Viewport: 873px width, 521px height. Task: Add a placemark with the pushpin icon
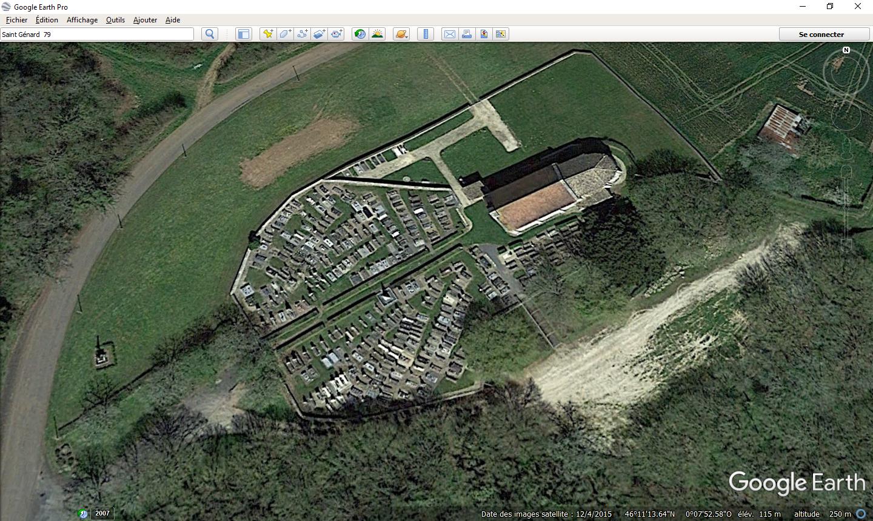tap(267, 34)
